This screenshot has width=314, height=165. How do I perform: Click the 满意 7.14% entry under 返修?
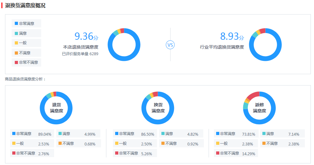[x=282, y=134]
